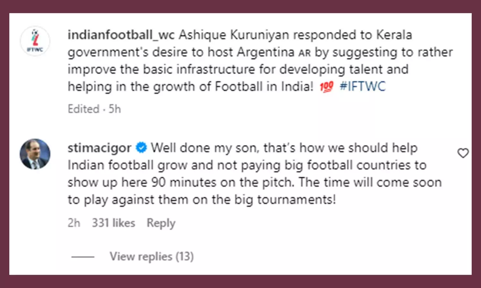481x288 pixels.
Task: Click the AR flag symbol after Argentina
Action: point(304,53)
